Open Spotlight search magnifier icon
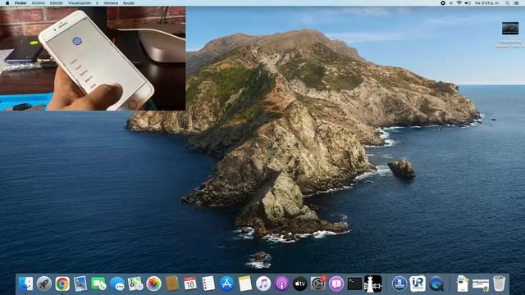This screenshot has height=295, width=525. pos(507,3)
